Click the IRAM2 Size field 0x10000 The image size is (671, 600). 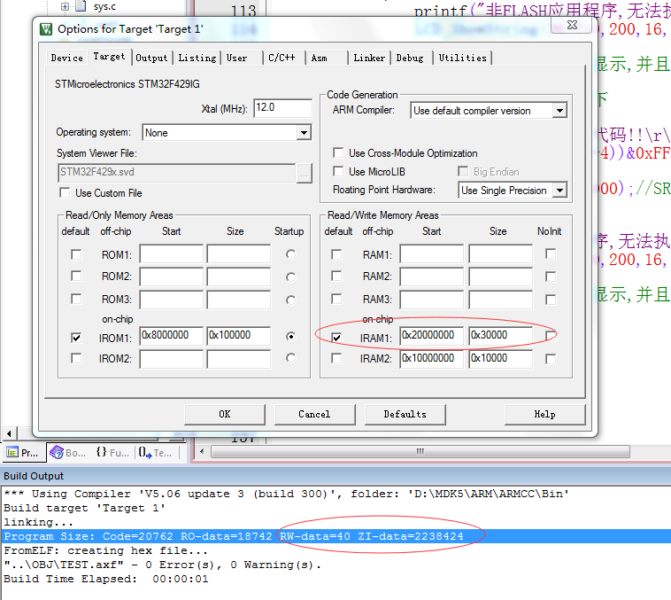click(501, 359)
